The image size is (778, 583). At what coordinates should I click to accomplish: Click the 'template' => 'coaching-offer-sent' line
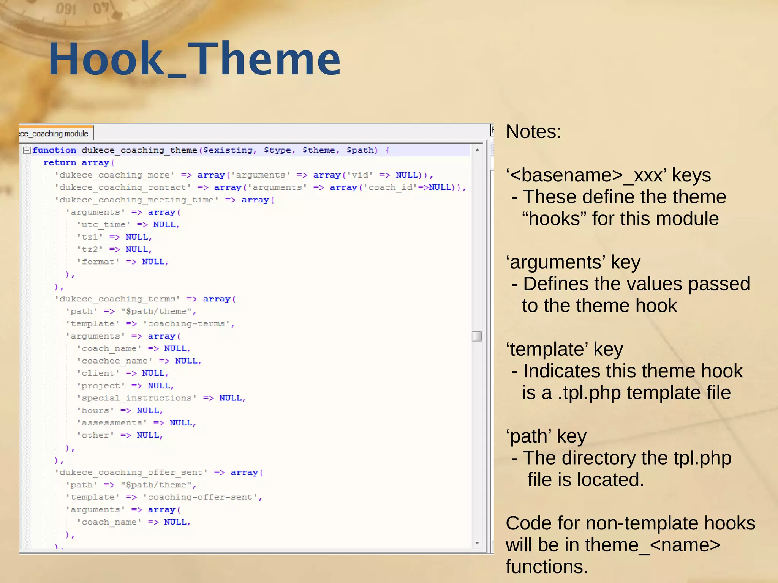[164, 497]
